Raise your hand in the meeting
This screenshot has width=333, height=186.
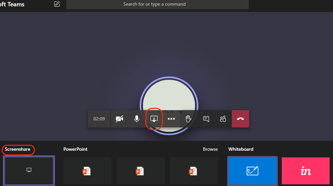[x=188, y=119]
